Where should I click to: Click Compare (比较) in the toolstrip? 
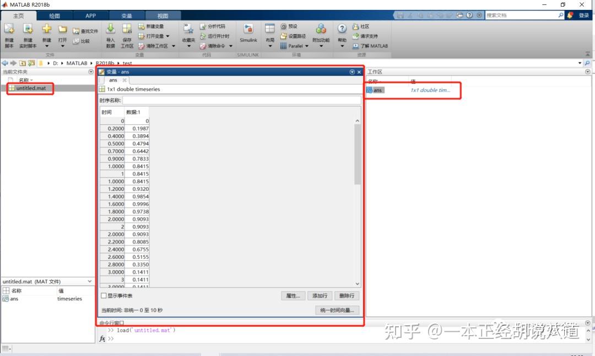pos(81,41)
